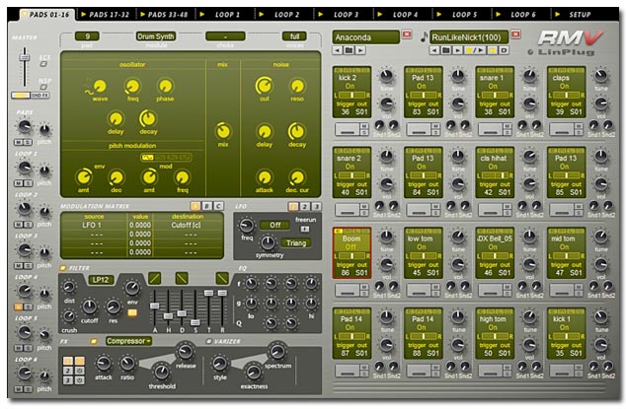Open the pad number selector showing 9

tap(87, 36)
